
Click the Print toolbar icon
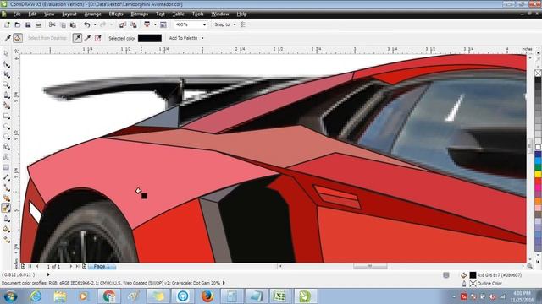tap(38, 24)
